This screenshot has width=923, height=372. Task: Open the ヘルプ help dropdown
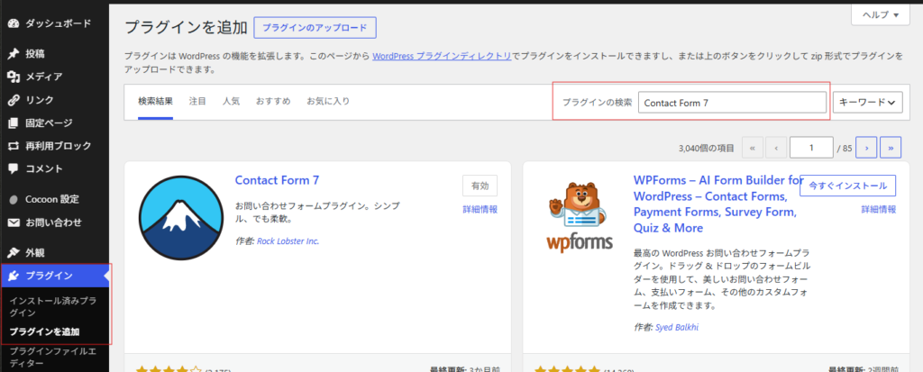coord(881,14)
